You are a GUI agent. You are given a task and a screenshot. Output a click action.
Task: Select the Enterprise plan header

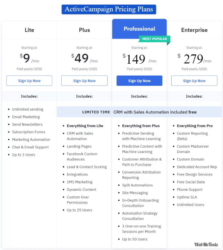point(194,30)
